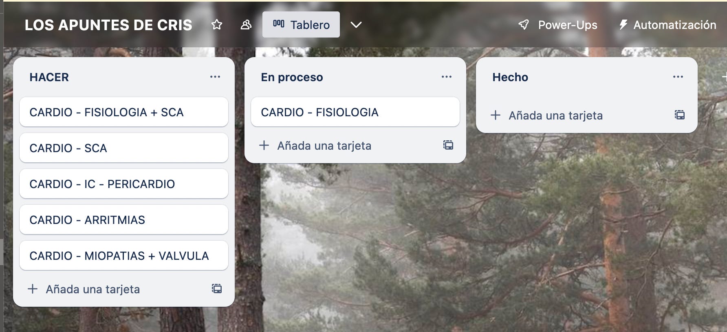Expand the views dropdown chevron
This screenshot has height=332, width=727.
tap(356, 25)
